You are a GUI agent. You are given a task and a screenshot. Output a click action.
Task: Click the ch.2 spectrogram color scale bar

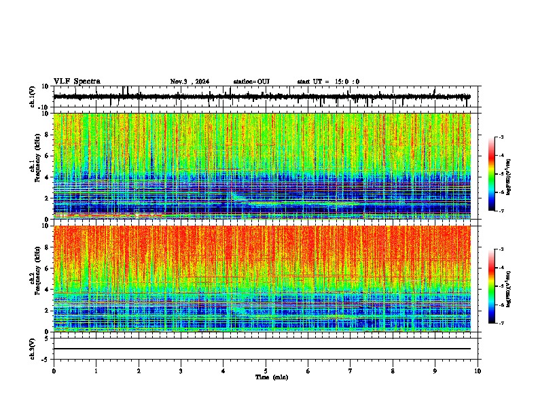[x=492, y=286]
